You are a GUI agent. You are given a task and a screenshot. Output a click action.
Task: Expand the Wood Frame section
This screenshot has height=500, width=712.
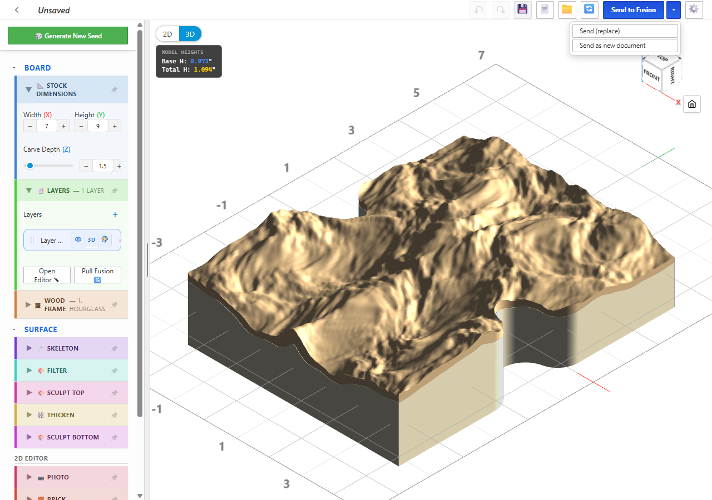click(28, 304)
